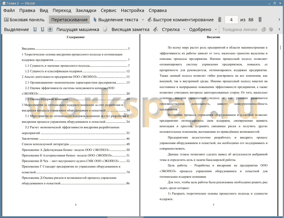Select the Пишущая машинка typewriter tool
284x218 pixels.
(78, 29)
